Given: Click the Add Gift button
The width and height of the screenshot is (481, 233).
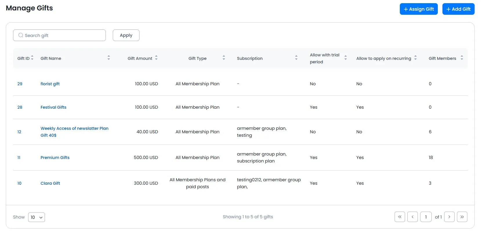Looking at the screenshot, I should [458, 9].
